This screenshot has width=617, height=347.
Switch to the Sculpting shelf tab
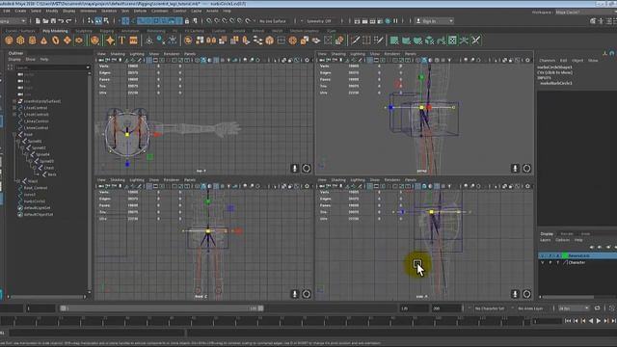pos(84,31)
